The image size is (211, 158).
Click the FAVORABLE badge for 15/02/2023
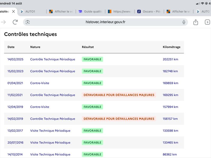(x=93, y=71)
